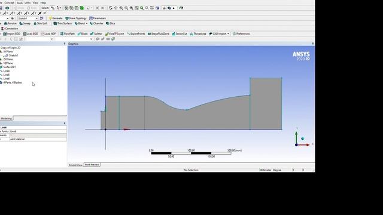Click VistaTFExport
Viewport: 383px width, 215px height.
114,33
